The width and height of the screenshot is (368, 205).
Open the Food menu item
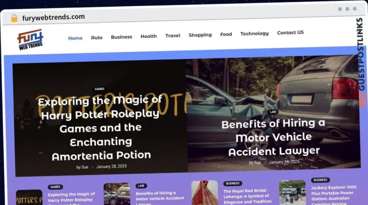[226, 34]
